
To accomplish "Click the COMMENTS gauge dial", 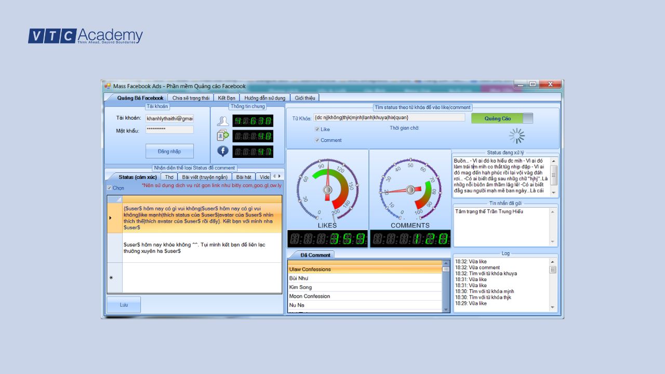I will tap(410, 189).
